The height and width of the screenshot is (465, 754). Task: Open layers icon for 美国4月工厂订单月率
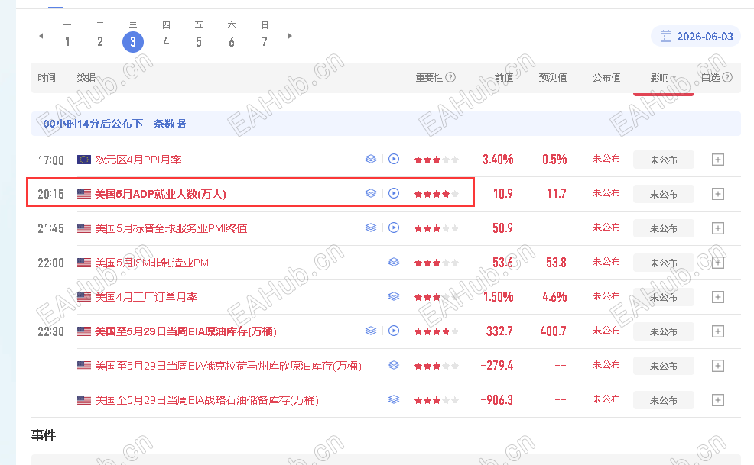[394, 296]
